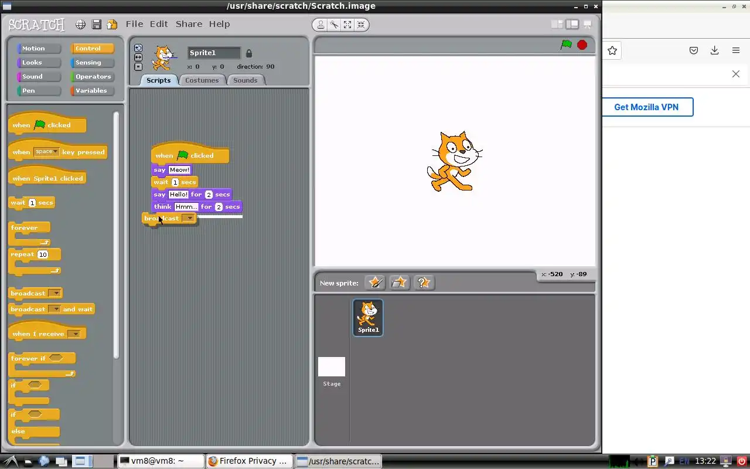
Task: Start scripts with green flag
Action: 566,45
